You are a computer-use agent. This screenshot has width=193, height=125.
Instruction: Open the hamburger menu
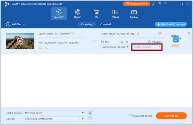point(166,4)
